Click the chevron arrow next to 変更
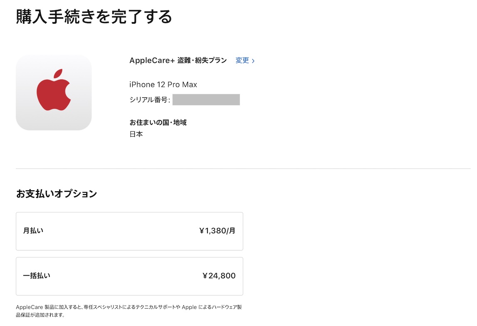Screen dimensions: 477x326 (x=253, y=61)
